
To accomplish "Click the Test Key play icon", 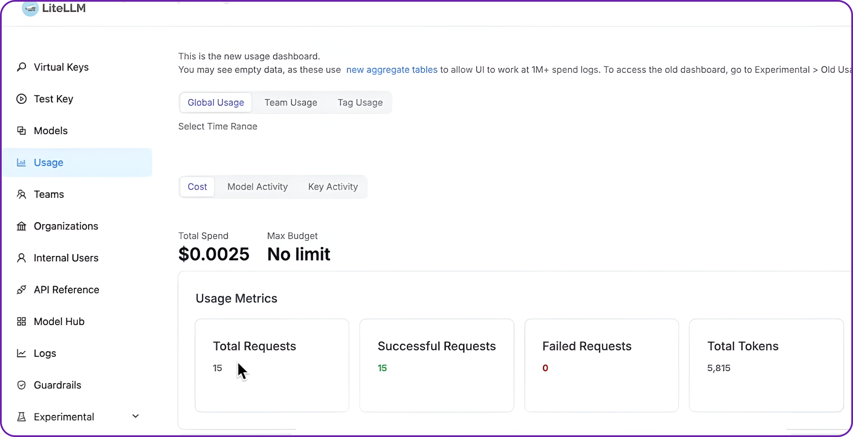I will point(21,98).
